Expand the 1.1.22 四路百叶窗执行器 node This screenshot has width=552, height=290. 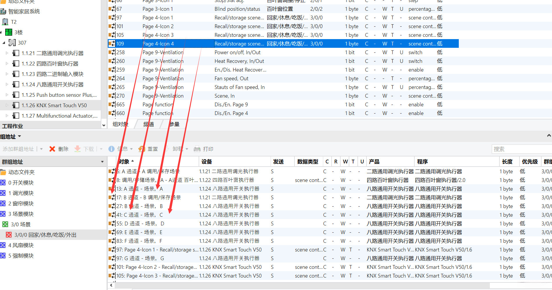7,64
